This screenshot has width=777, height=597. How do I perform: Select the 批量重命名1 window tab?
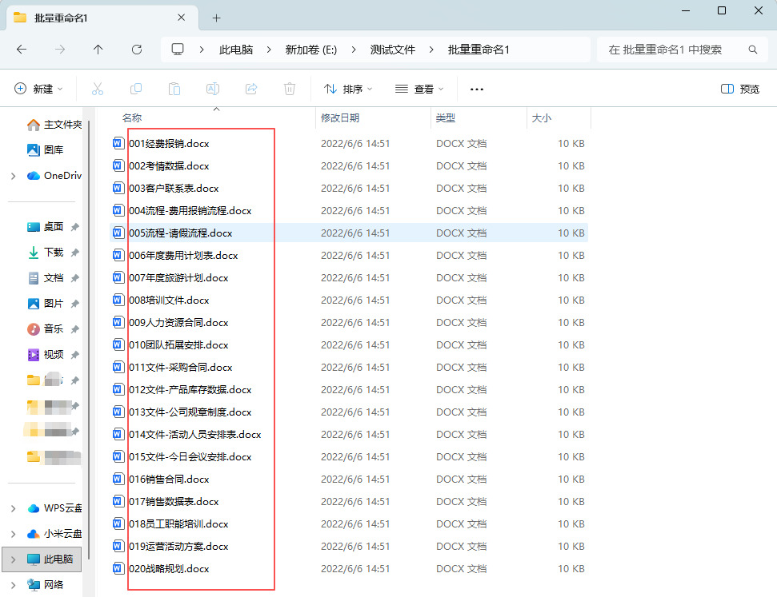(102, 18)
